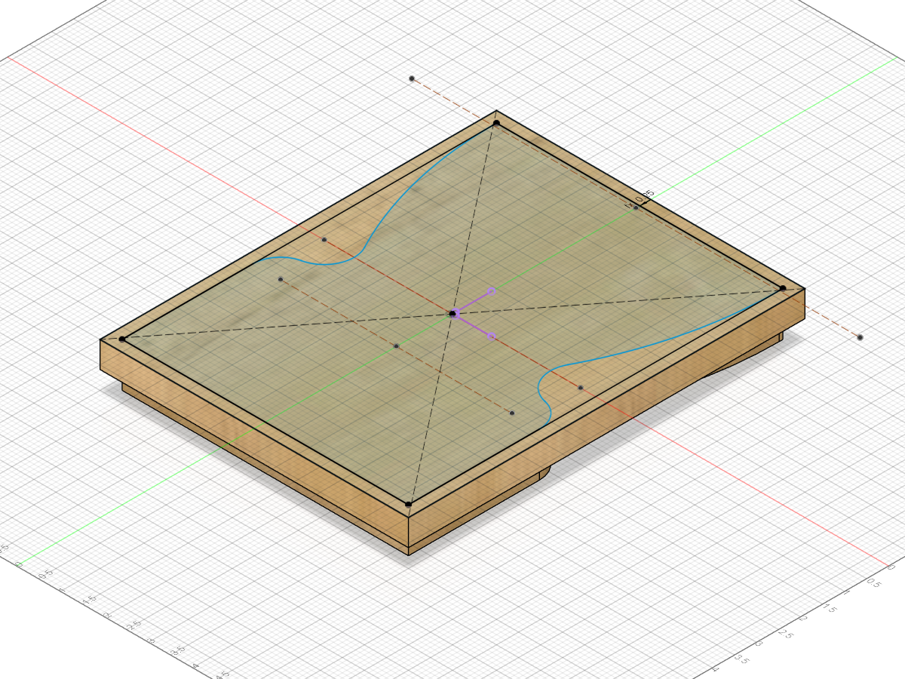Viewport: 905px width, 679px height.
Task: Select the lower purple handle near the origin
Action: click(x=491, y=336)
